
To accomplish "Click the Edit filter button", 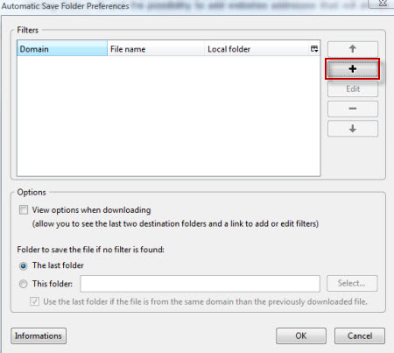I will pyautogui.click(x=353, y=88).
